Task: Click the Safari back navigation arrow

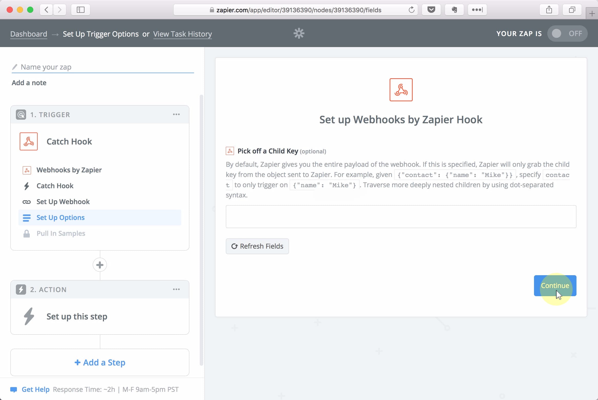Action: pyautogui.click(x=47, y=10)
